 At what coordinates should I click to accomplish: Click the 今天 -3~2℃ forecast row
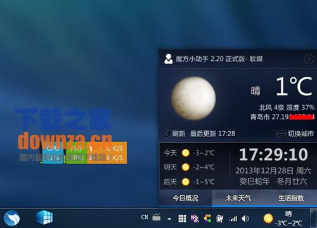coord(189,153)
